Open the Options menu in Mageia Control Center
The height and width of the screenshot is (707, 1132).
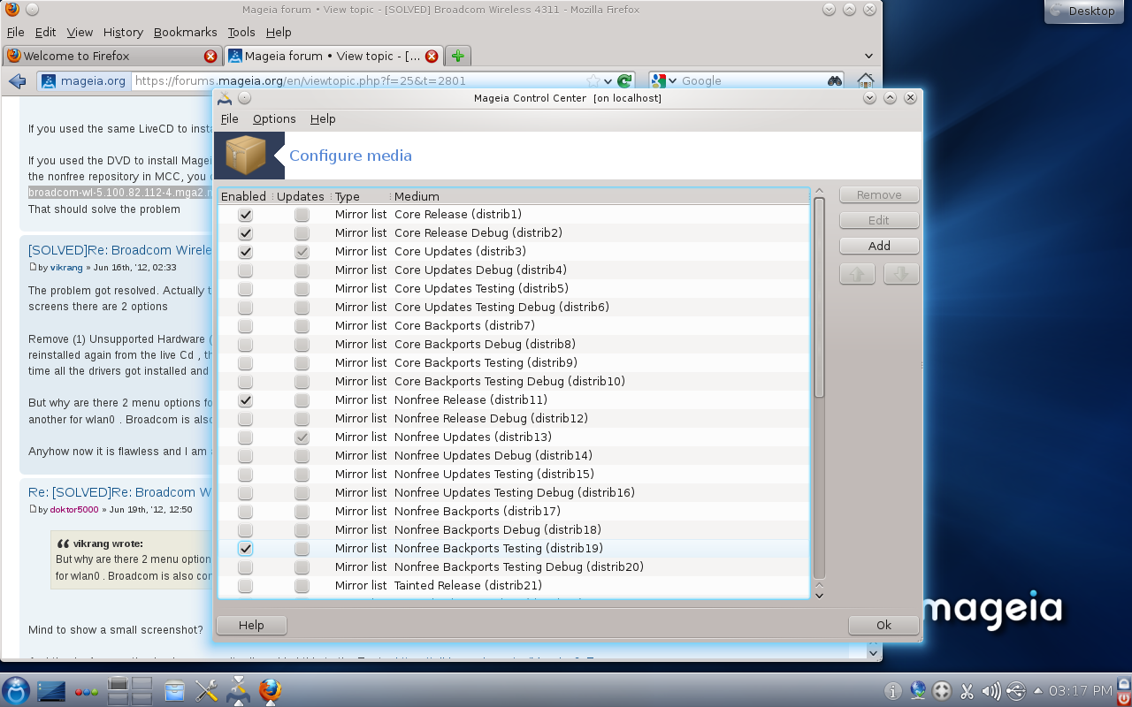click(274, 119)
